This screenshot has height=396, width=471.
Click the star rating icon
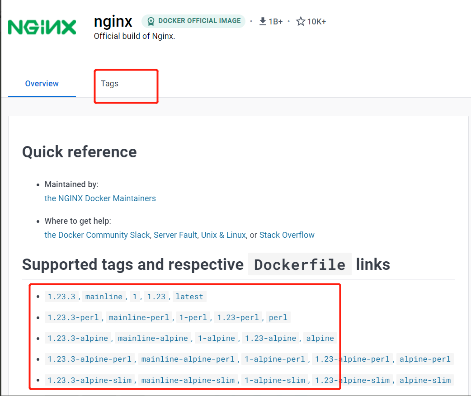301,21
